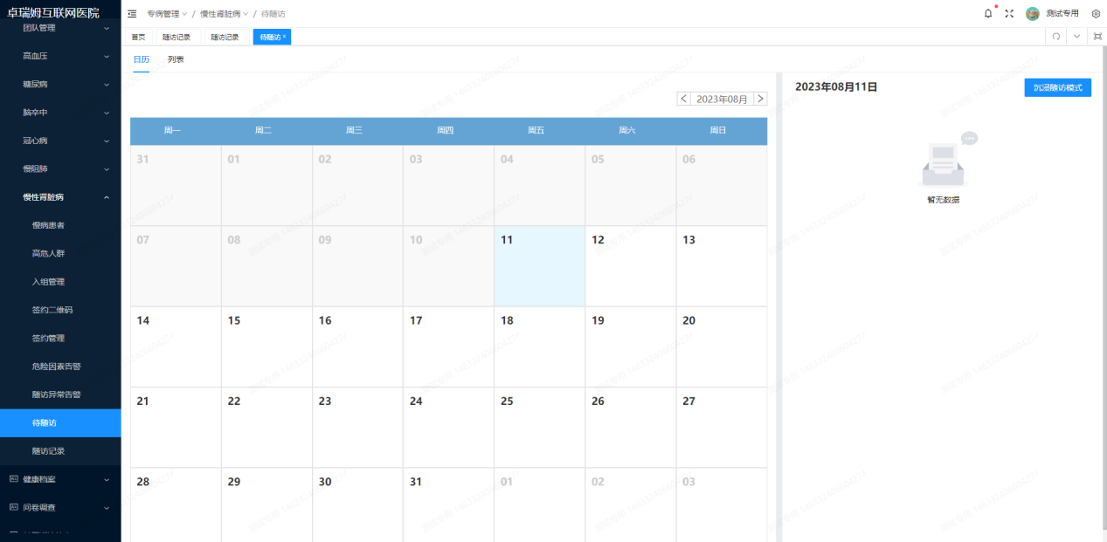This screenshot has height=542, width=1107.
Task: Open the 首页 tab
Action: click(139, 37)
